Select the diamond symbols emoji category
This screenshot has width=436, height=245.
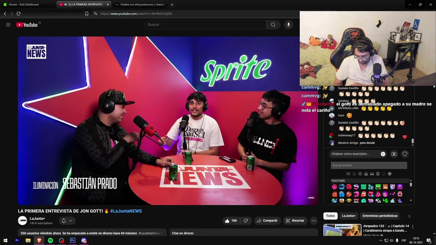[390, 174]
